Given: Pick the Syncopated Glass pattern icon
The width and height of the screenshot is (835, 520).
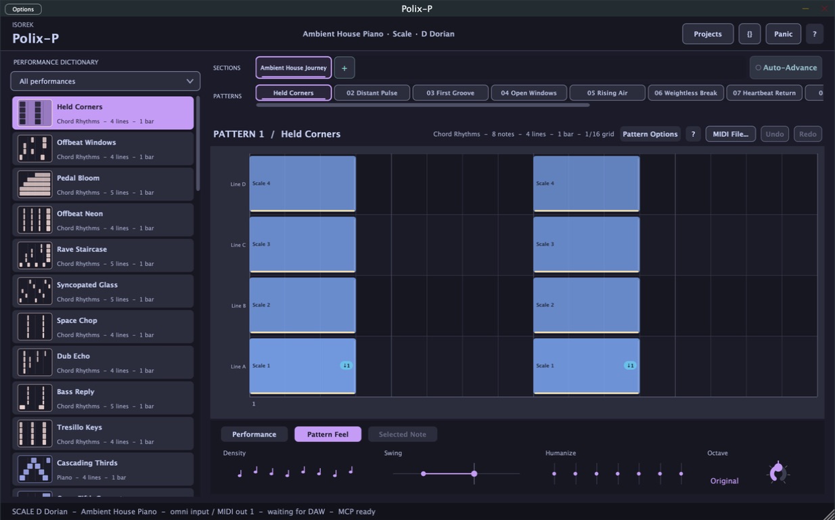Looking at the screenshot, I should pos(35,291).
